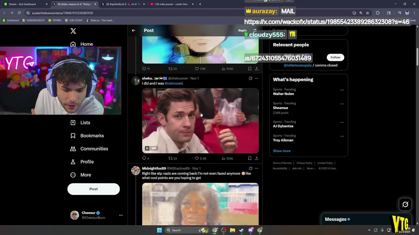Open Chrome extensions puzzle icon

tap(377, 13)
